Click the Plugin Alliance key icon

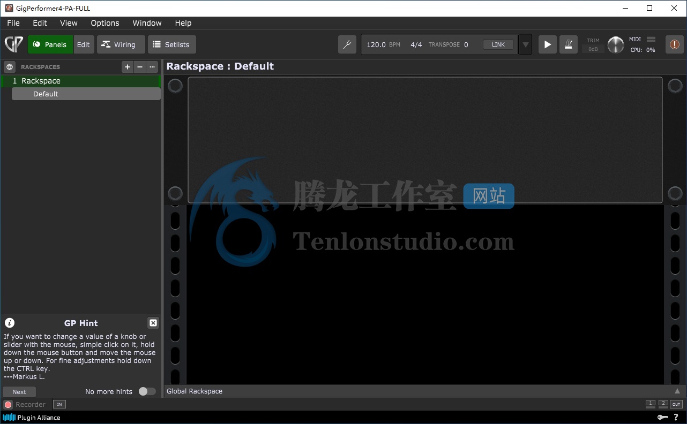663,418
